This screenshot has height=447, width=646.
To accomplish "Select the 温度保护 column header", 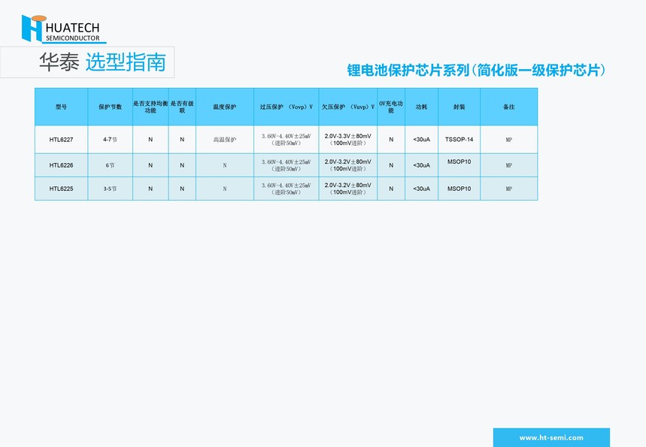I will [x=225, y=107].
